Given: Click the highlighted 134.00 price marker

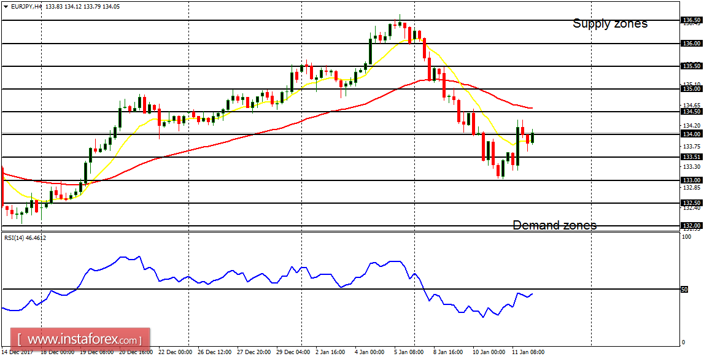Looking at the screenshot, I should (x=693, y=134).
